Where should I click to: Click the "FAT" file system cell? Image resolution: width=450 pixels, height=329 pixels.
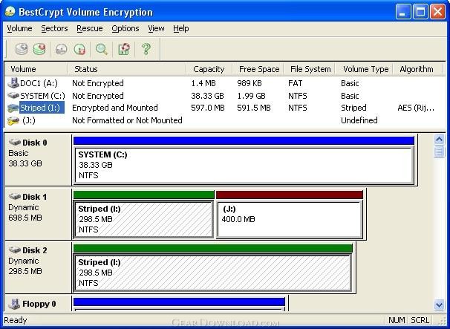(296, 83)
